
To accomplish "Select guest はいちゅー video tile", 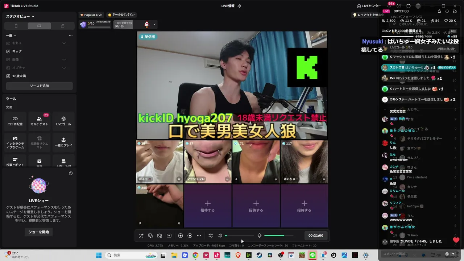I will point(304,162).
